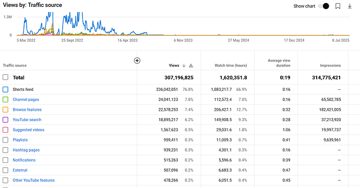Sort by Watch time (hours) column

point(231,65)
